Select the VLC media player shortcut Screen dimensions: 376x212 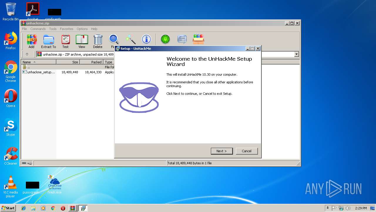coord(11,187)
